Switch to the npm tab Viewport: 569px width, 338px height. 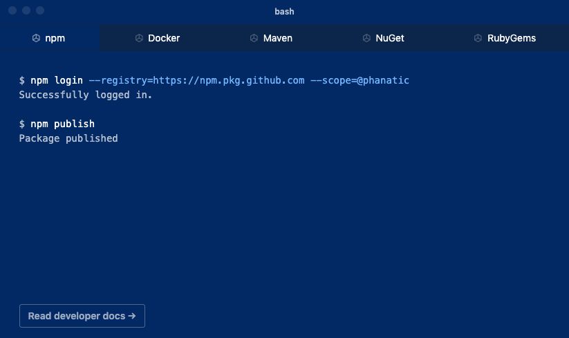click(50, 38)
